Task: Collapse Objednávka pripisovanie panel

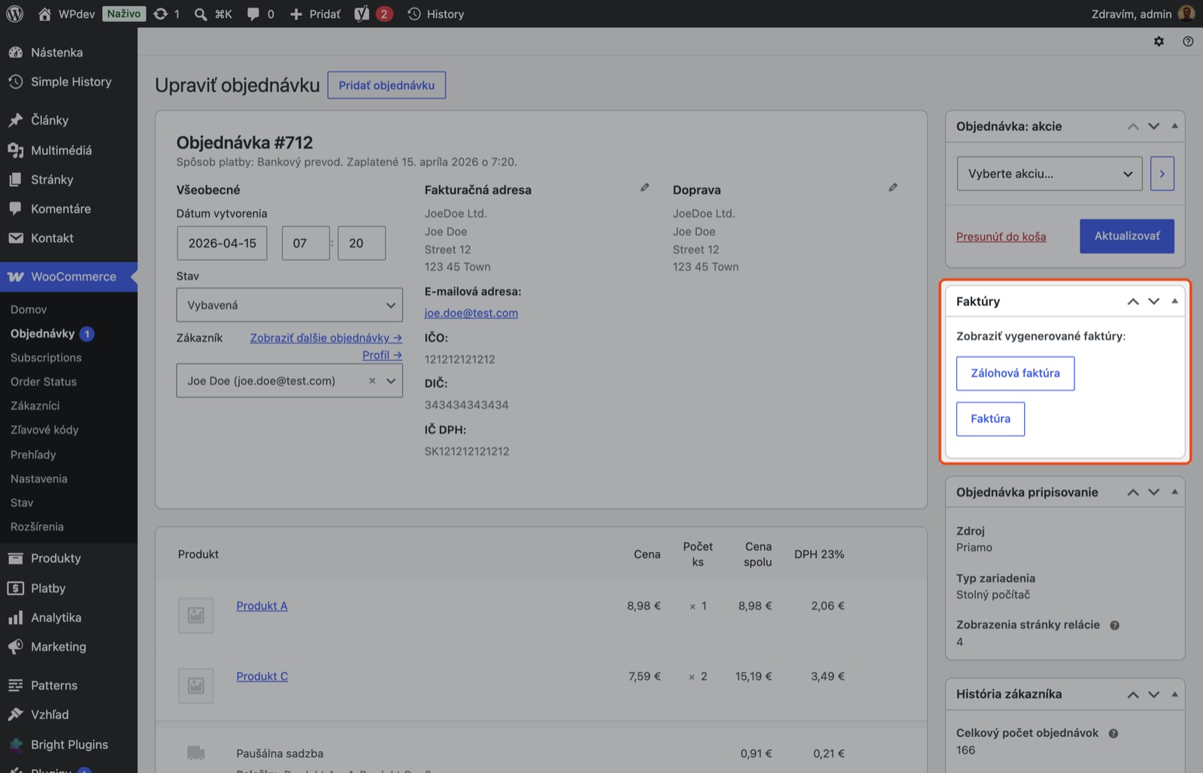Action: pyautogui.click(x=1174, y=492)
